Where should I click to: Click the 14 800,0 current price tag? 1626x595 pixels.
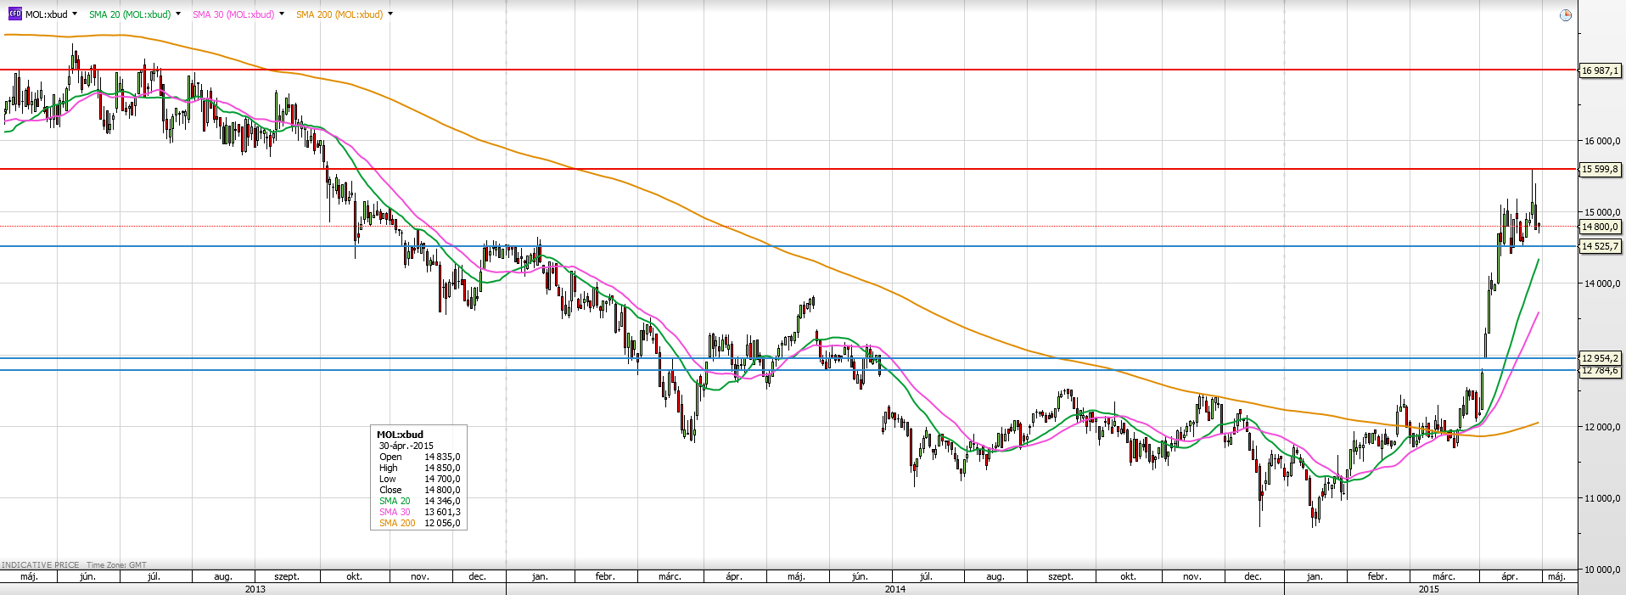pyautogui.click(x=1601, y=227)
